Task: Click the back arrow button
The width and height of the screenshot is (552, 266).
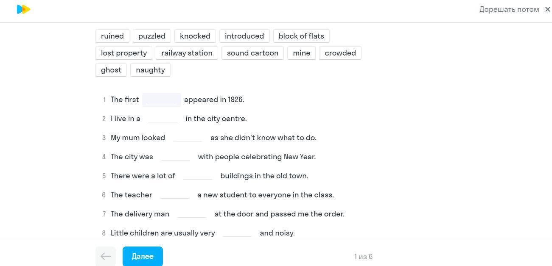Action: [x=106, y=256]
